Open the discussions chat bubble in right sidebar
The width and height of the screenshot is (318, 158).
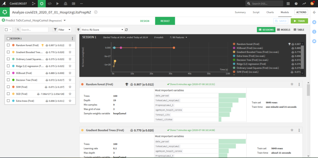314,41
